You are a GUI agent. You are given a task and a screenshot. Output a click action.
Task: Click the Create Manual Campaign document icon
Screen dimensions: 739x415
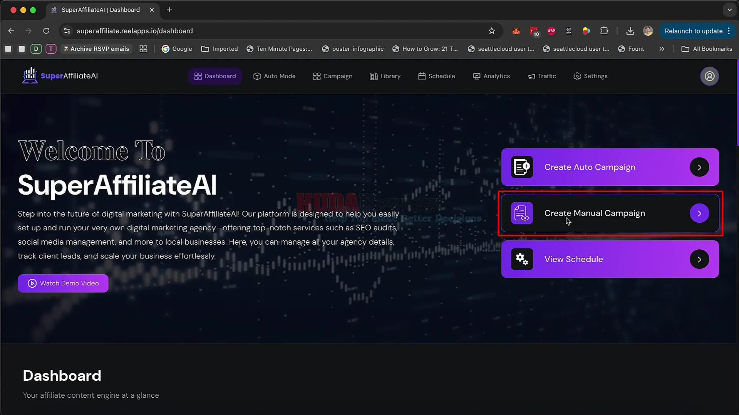click(522, 213)
